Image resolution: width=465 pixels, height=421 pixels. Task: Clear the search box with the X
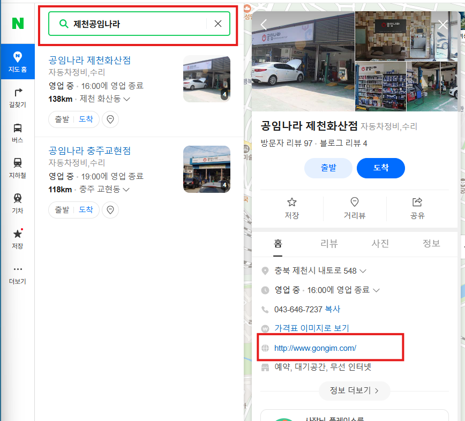pyautogui.click(x=218, y=24)
